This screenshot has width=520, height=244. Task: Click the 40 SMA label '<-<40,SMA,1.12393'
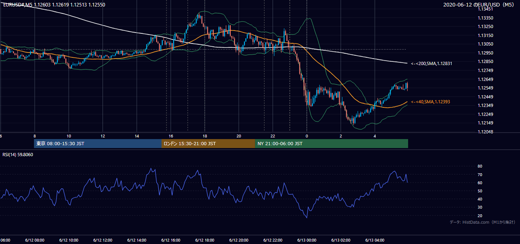click(430, 102)
